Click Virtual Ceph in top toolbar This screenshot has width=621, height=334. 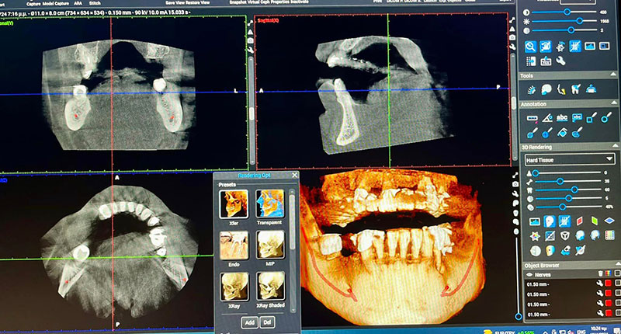[259, 2]
